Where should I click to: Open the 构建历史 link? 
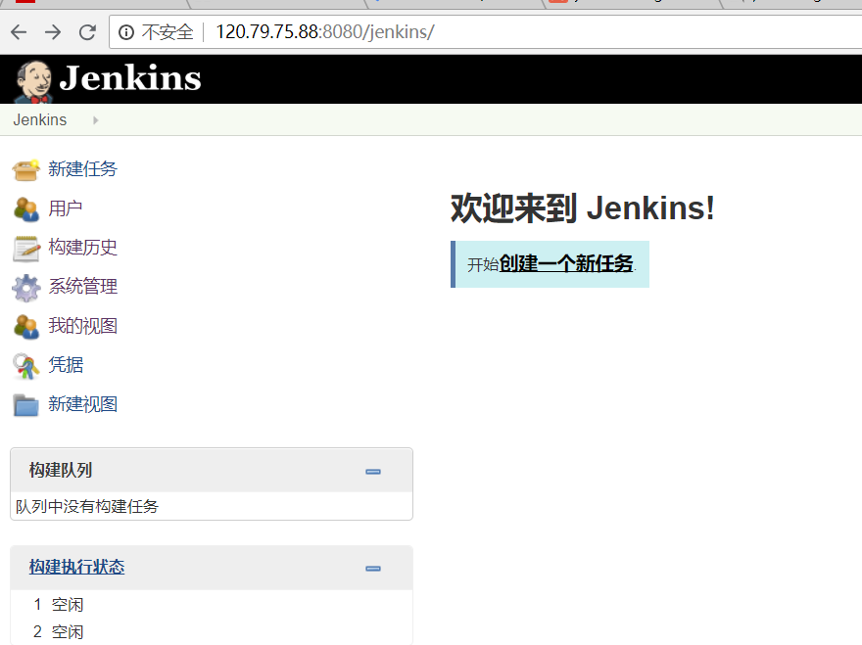82,248
